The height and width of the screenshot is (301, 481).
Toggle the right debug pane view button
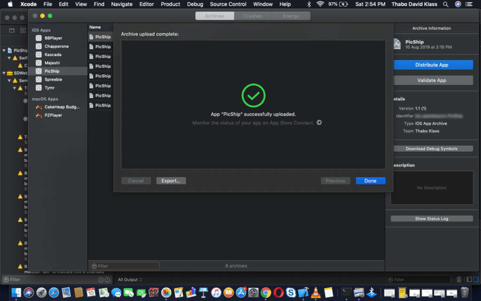[x=476, y=280]
